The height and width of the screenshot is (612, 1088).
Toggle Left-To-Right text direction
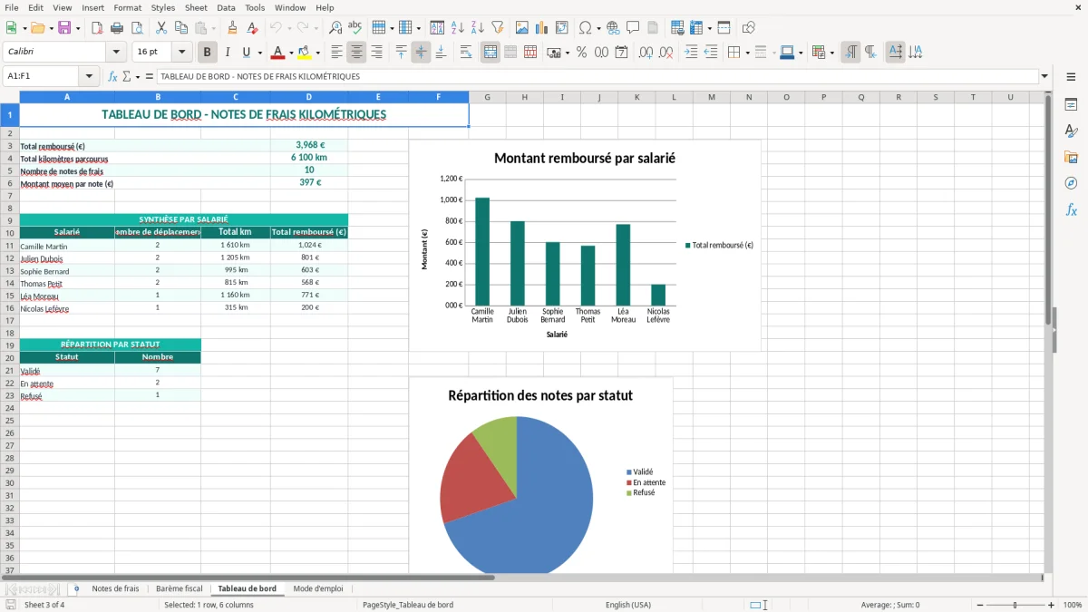[x=850, y=53]
